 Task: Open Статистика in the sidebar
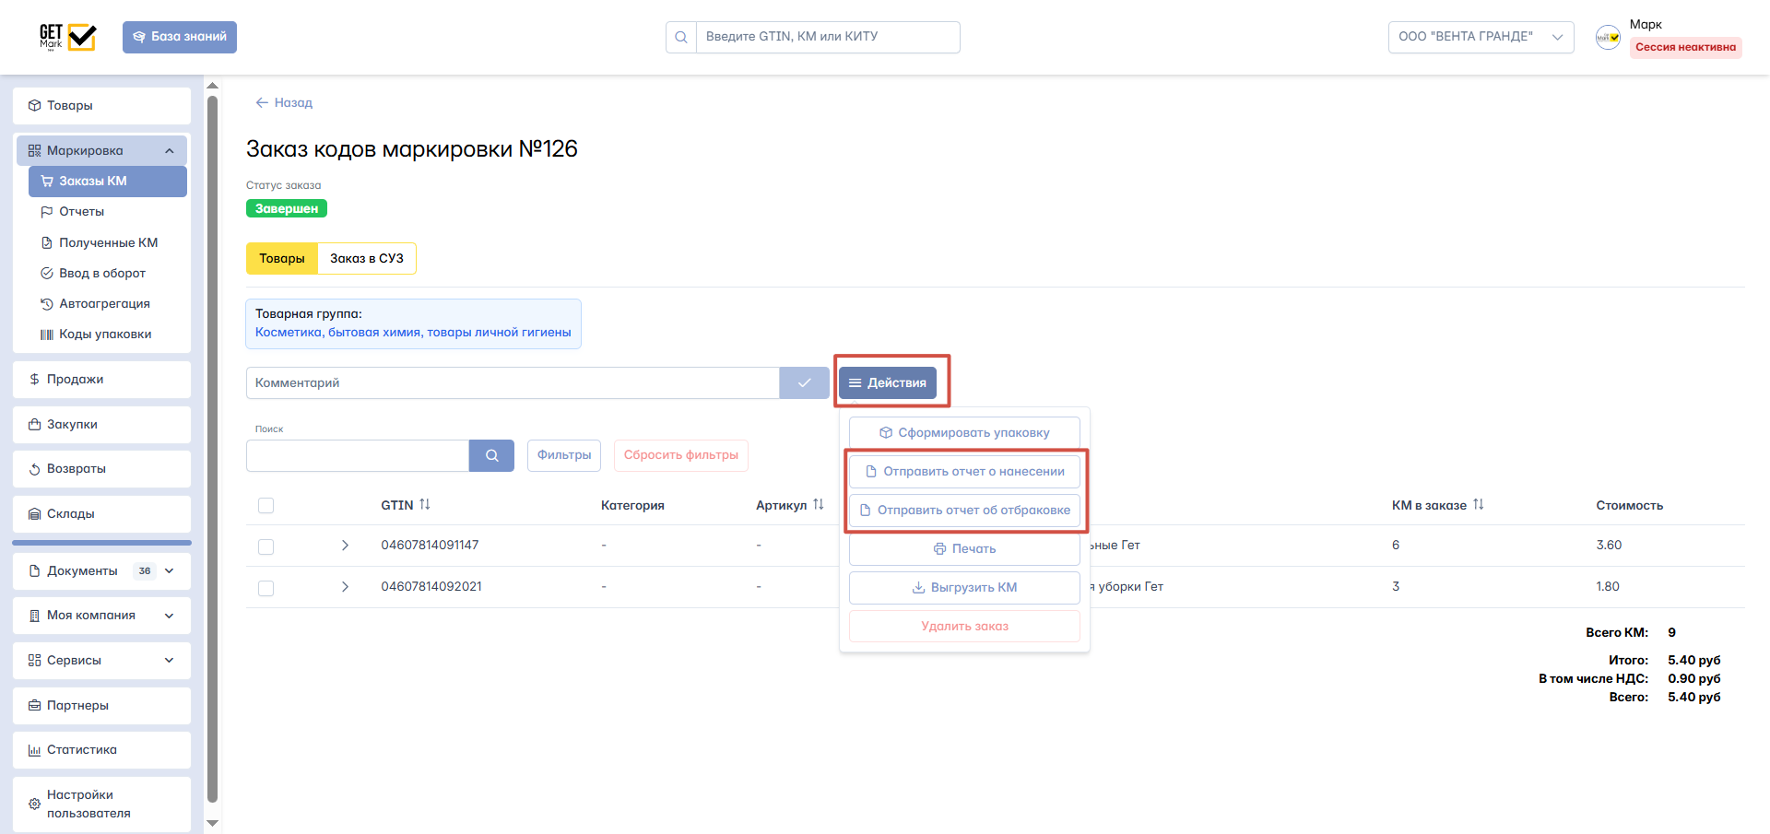[101, 750]
